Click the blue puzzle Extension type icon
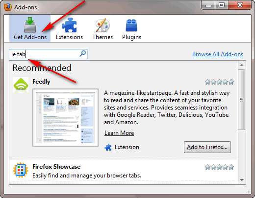 coord(108,147)
